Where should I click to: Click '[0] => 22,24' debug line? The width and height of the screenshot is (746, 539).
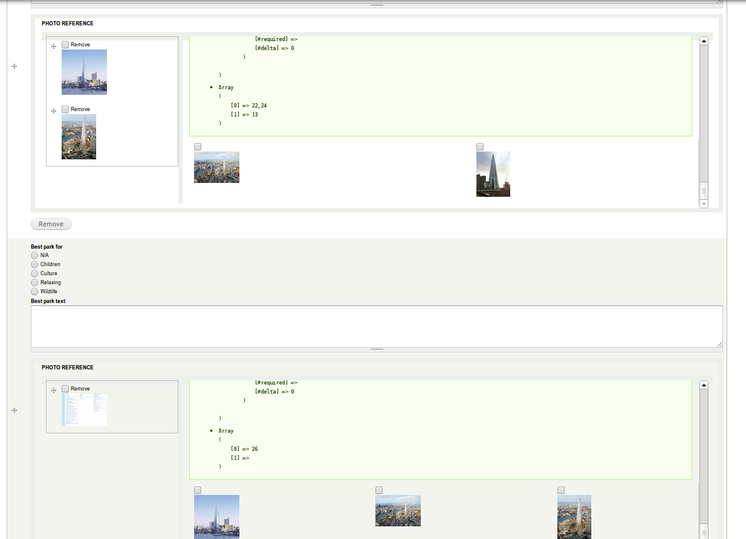tap(248, 106)
